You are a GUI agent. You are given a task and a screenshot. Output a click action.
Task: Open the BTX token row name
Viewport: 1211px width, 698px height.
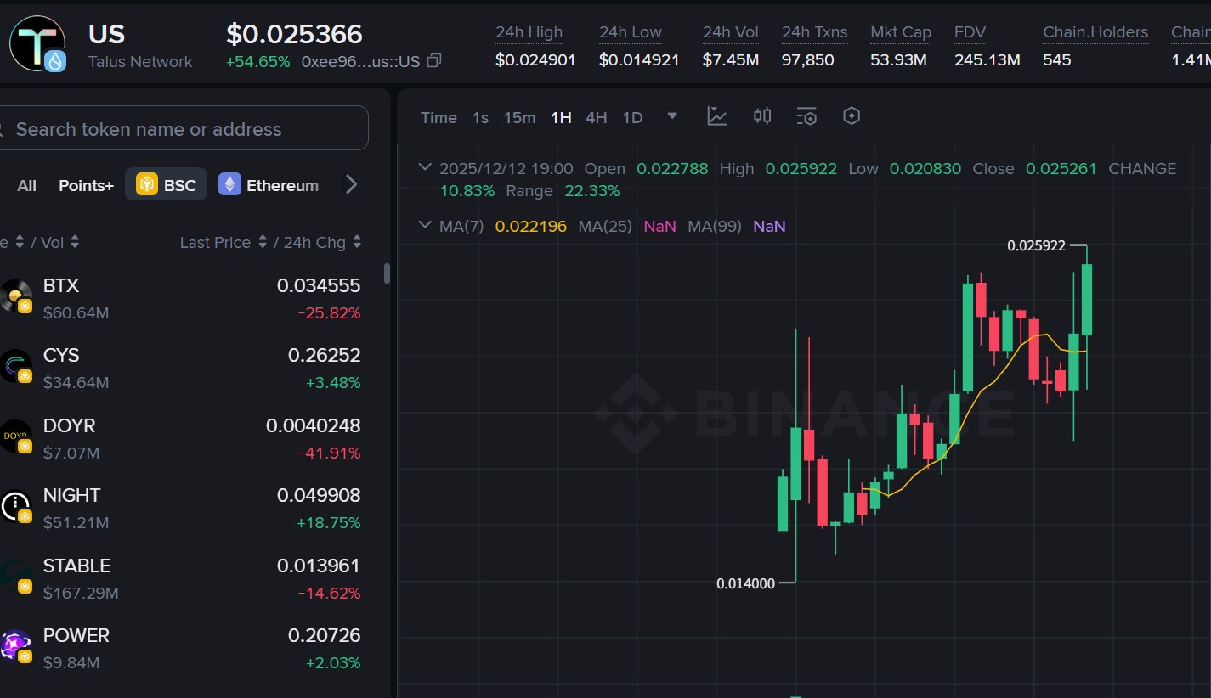[61, 285]
